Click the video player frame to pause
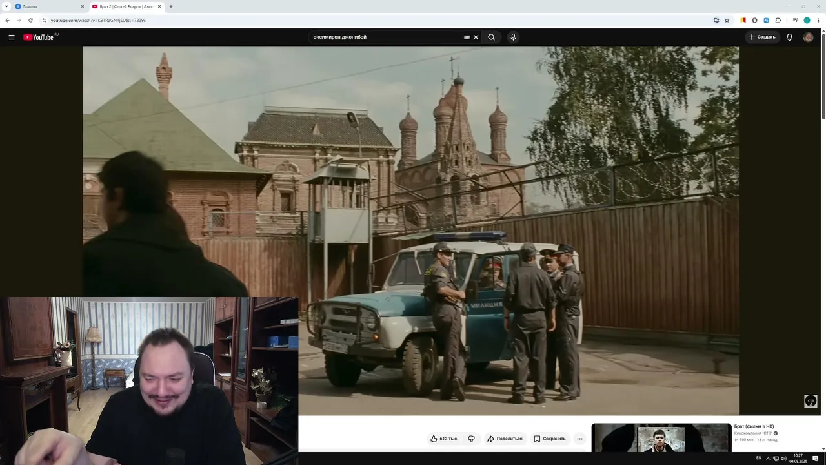Viewport: 826px width, 465px height. [410, 231]
